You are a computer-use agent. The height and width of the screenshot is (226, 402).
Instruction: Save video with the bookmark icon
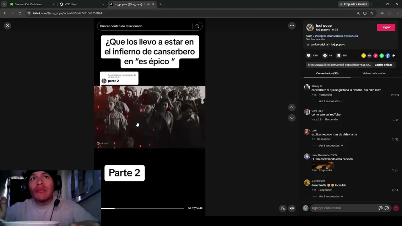(x=339, y=56)
